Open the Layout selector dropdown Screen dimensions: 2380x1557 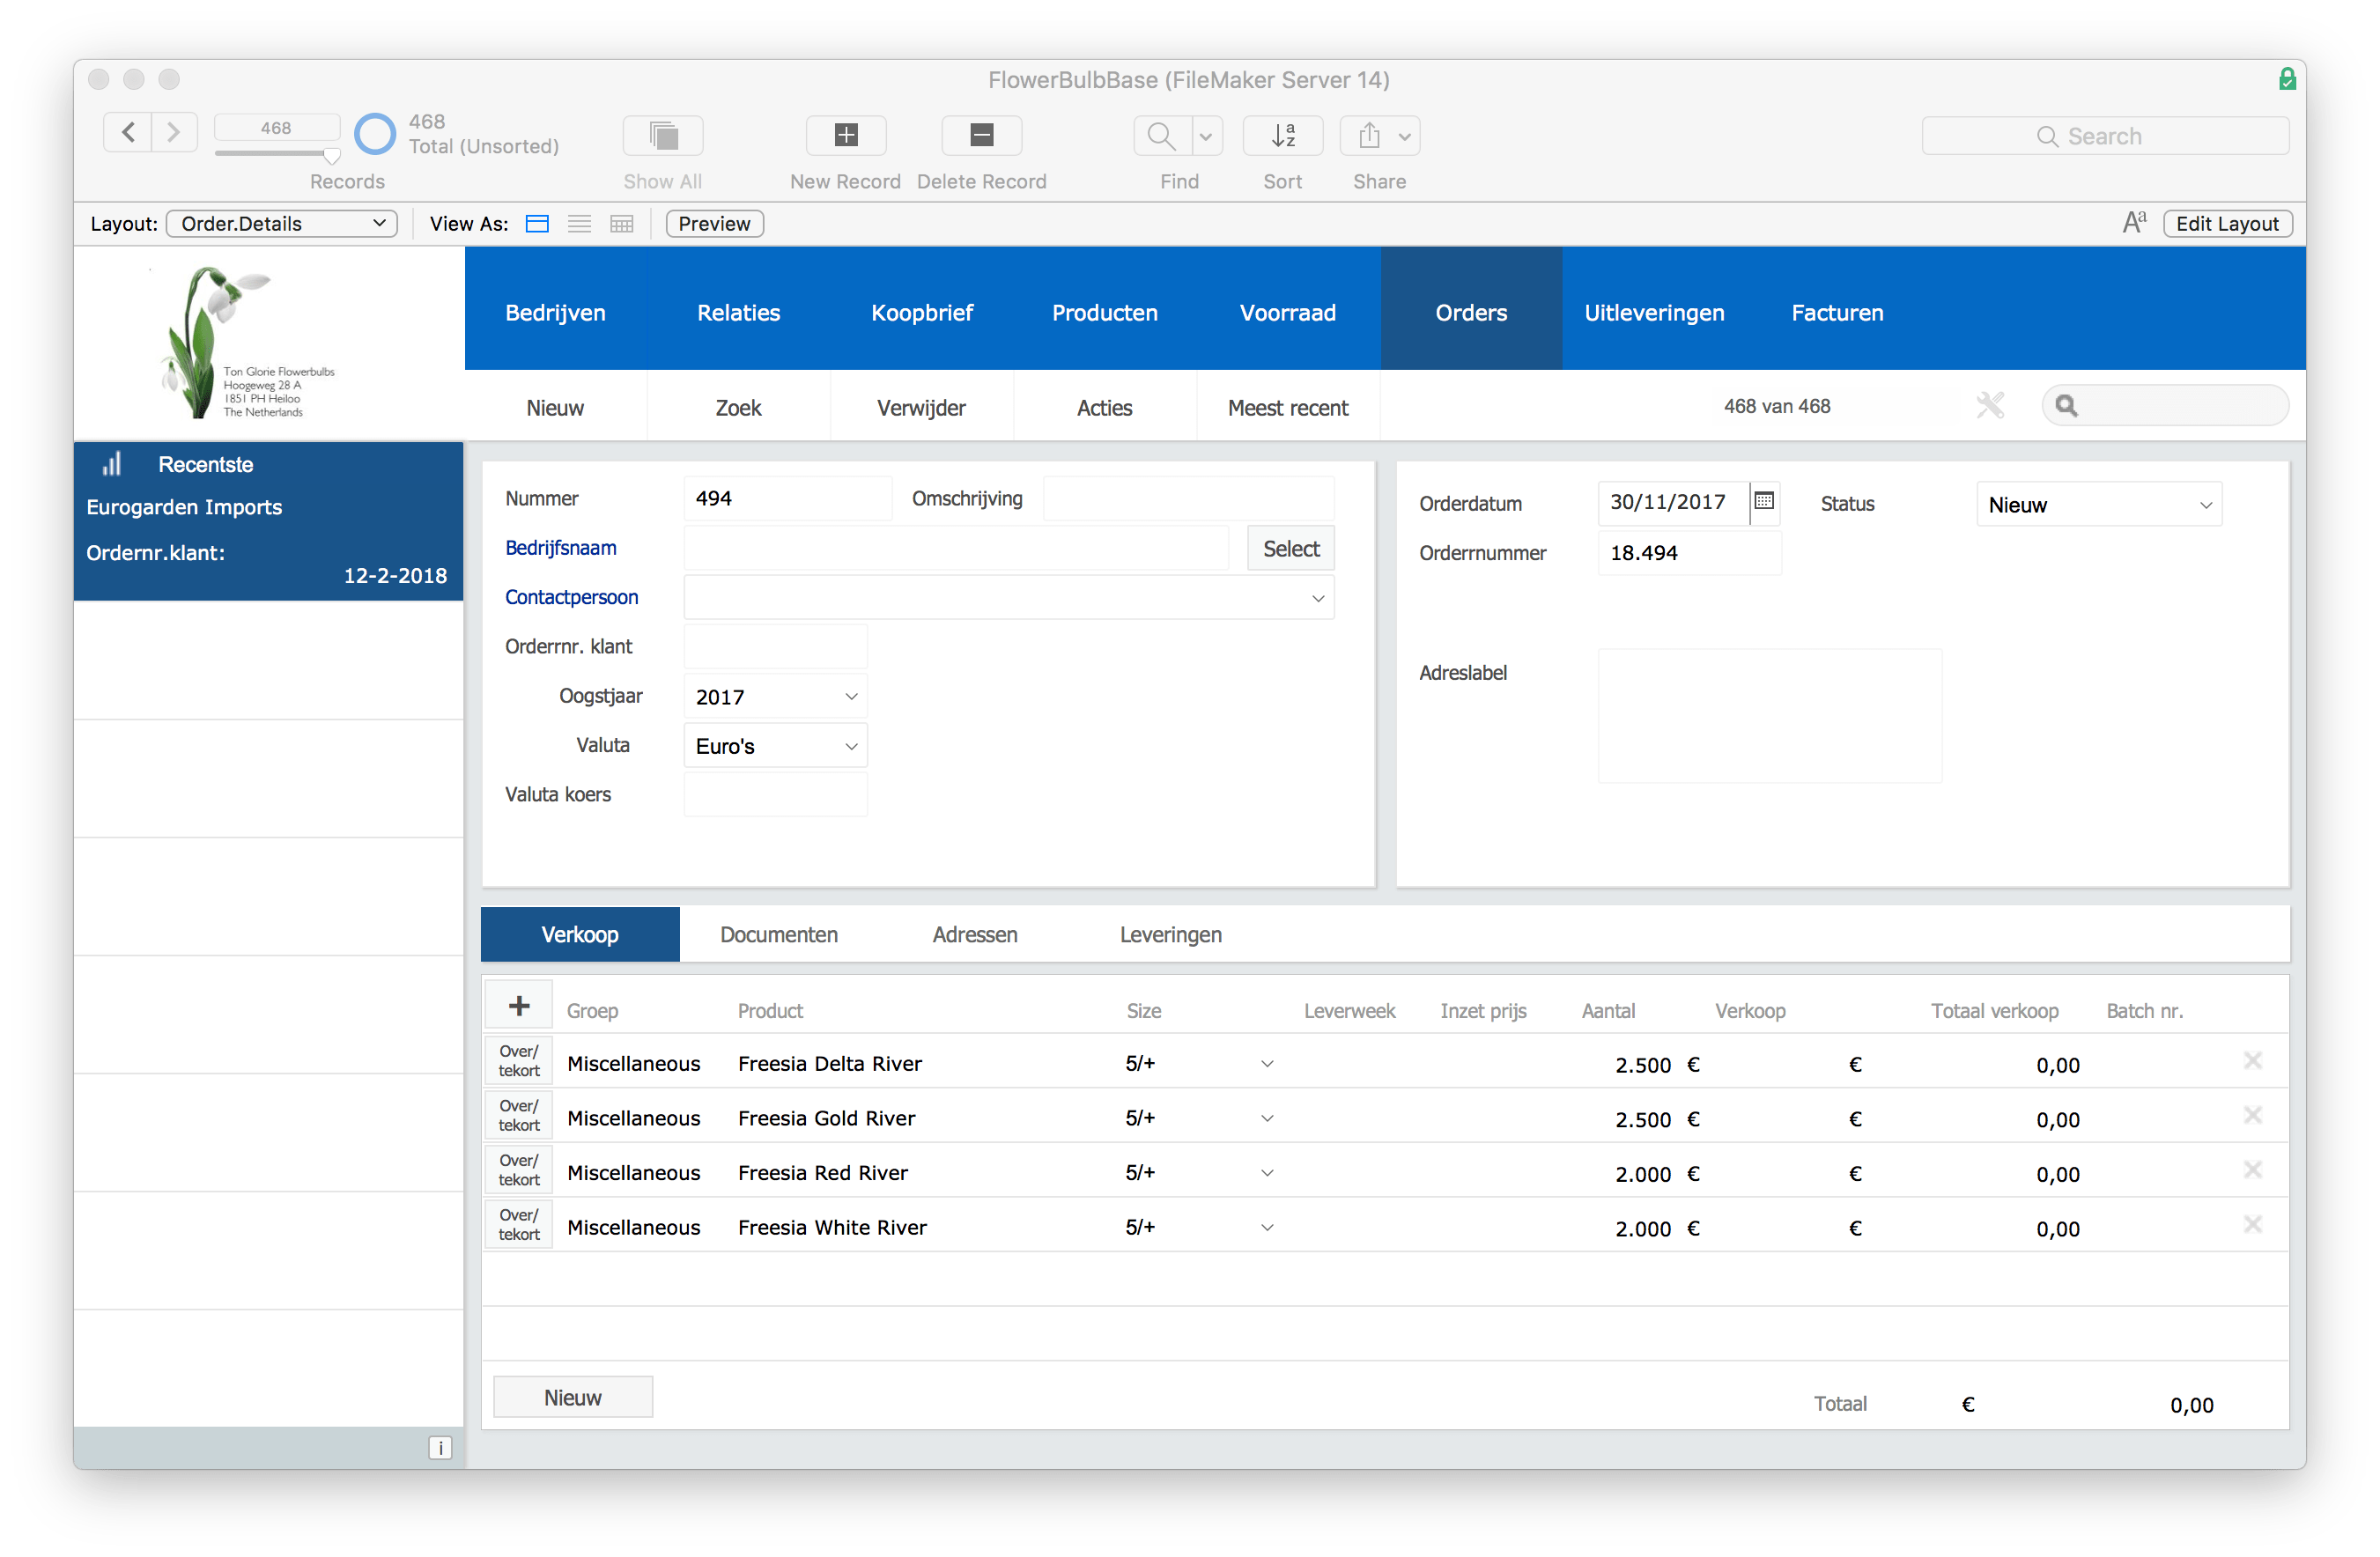tap(282, 223)
